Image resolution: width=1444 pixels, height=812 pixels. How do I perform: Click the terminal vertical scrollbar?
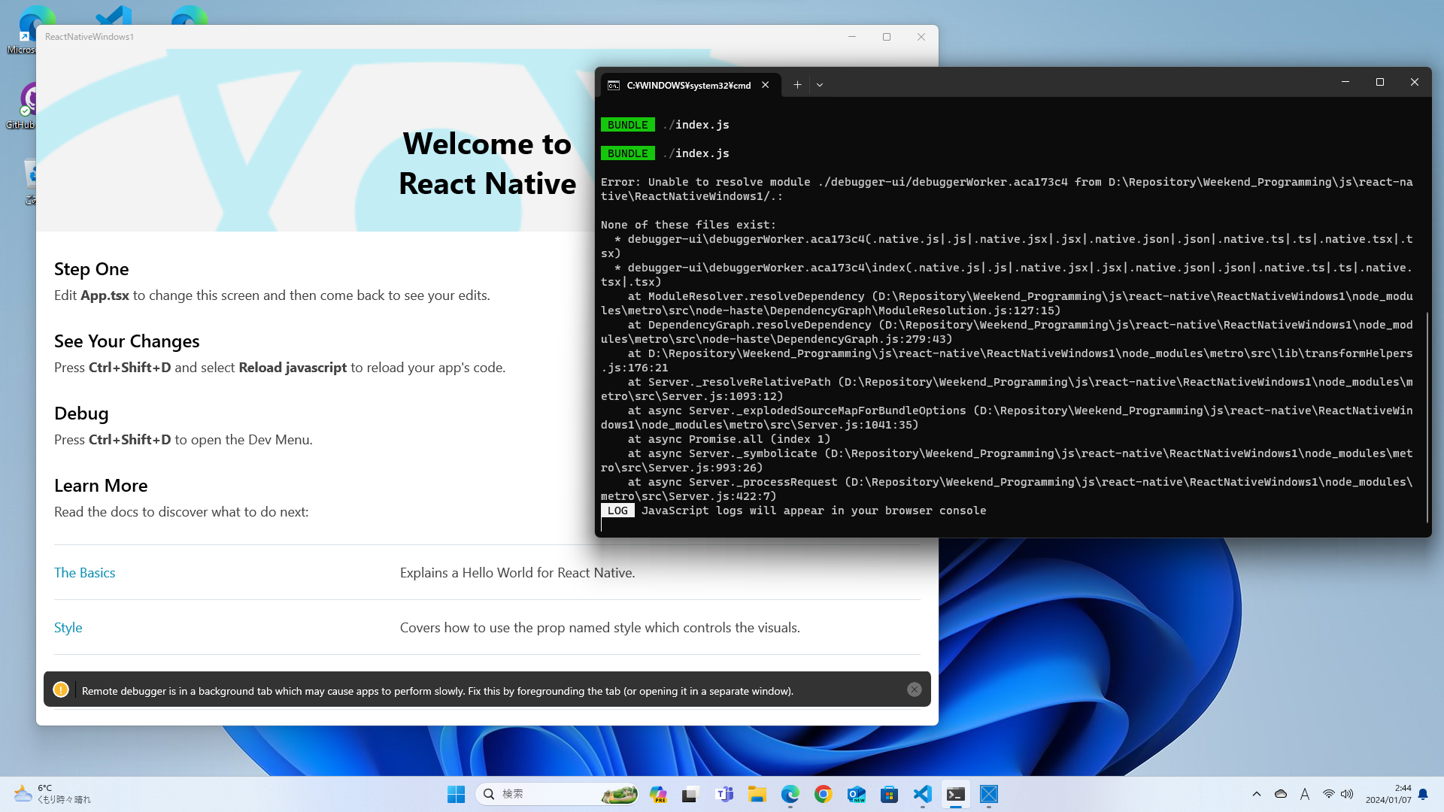[1427, 417]
